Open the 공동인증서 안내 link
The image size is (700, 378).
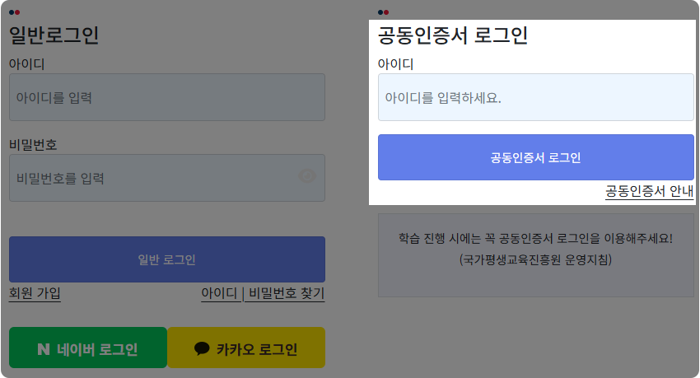coord(649,191)
